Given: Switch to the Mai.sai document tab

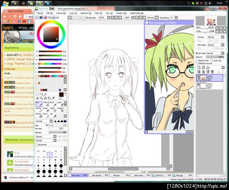Looking at the screenshot, I should coord(120,175).
